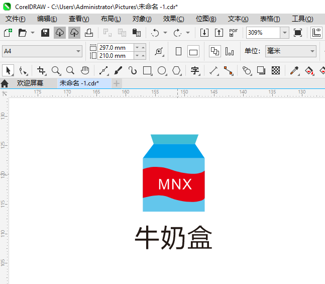
Task: Select the Artistic Media brush tool
Action: pos(118,71)
